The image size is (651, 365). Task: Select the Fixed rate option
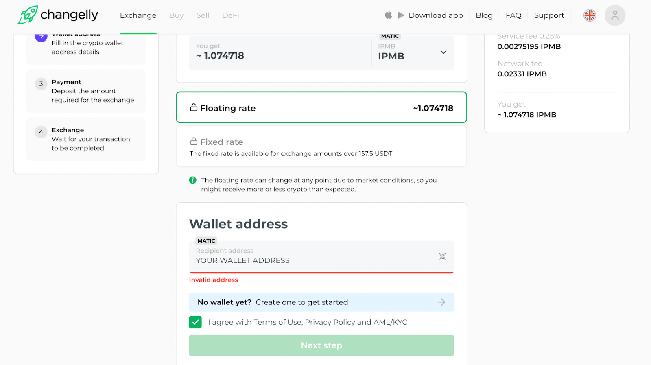(321, 146)
